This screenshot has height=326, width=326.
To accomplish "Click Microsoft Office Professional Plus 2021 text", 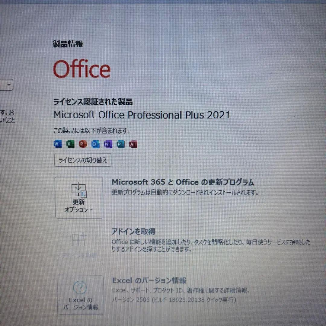I will point(142,115).
